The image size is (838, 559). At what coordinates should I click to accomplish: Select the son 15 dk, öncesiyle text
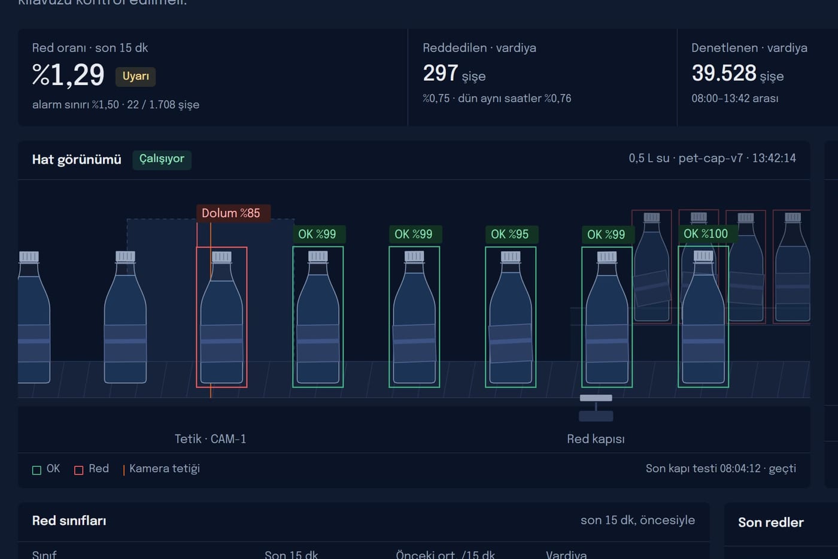(637, 521)
